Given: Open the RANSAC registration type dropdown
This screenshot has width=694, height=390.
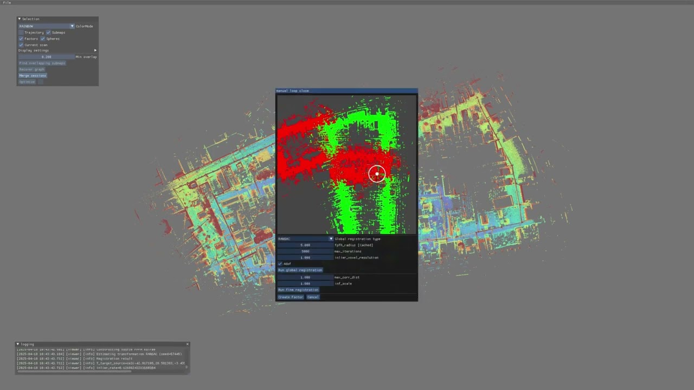Looking at the screenshot, I should point(305,239).
